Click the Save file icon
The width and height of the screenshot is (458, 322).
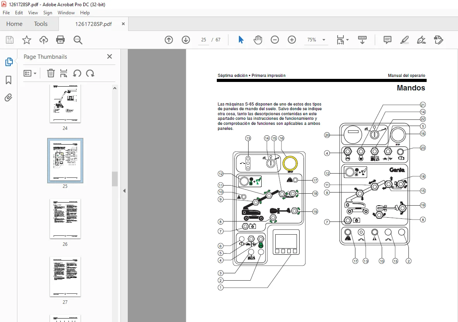pos(10,40)
